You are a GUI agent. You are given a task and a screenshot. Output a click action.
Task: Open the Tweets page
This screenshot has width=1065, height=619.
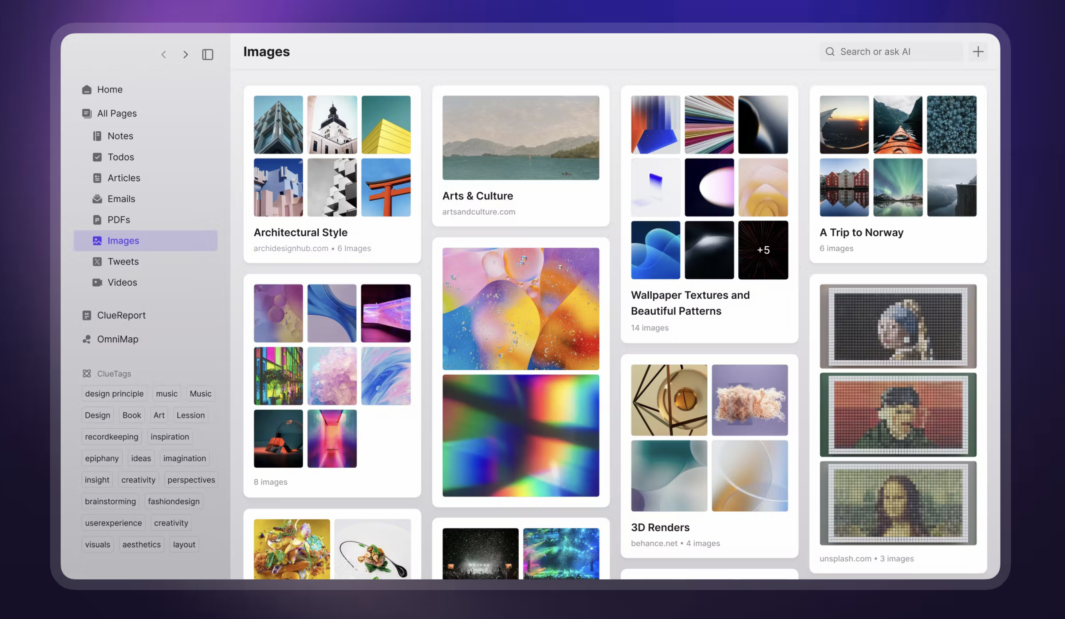point(122,261)
